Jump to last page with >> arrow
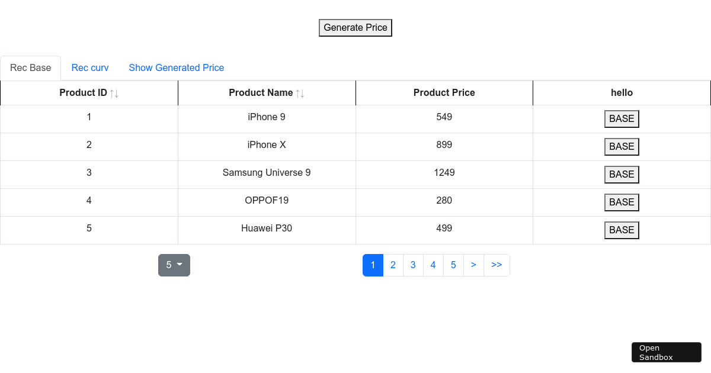The image size is (711, 373). pyautogui.click(x=497, y=265)
